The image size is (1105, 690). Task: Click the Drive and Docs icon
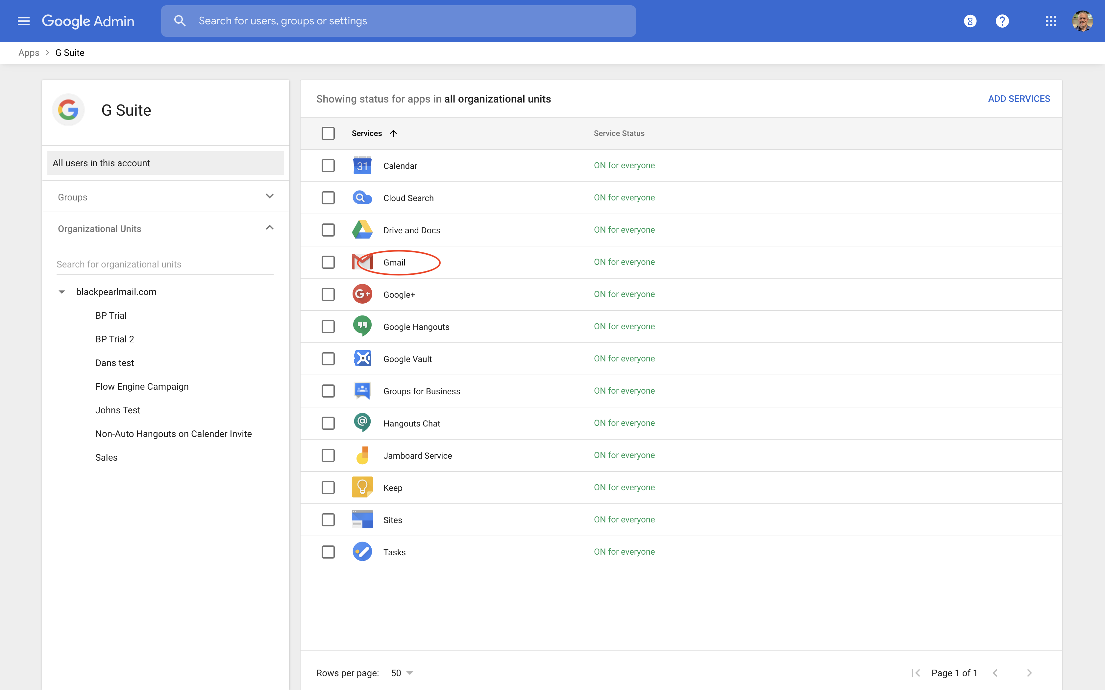pos(362,230)
